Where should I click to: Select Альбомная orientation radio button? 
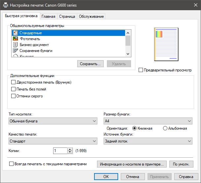(x=165, y=128)
